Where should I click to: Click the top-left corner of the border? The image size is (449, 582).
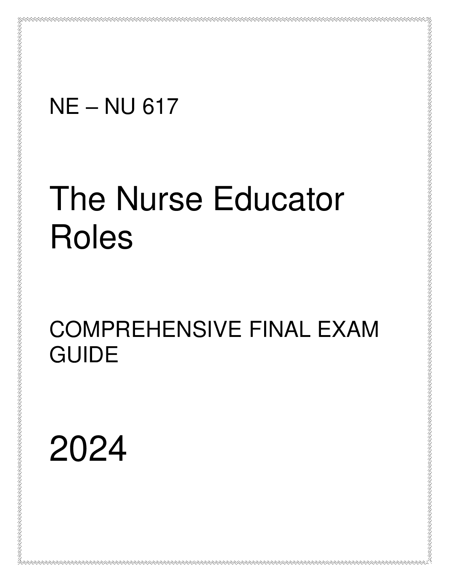click(x=19, y=19)
